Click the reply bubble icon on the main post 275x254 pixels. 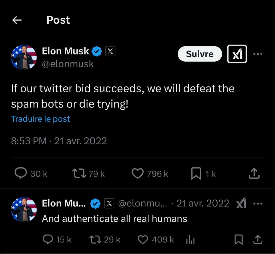(21, 173)
